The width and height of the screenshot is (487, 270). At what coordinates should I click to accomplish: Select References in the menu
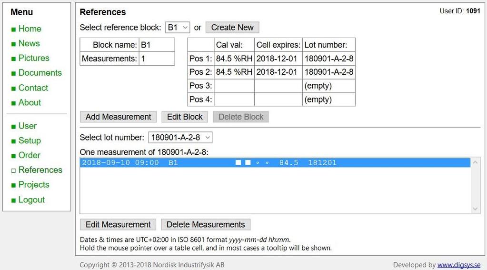(40, 170)
